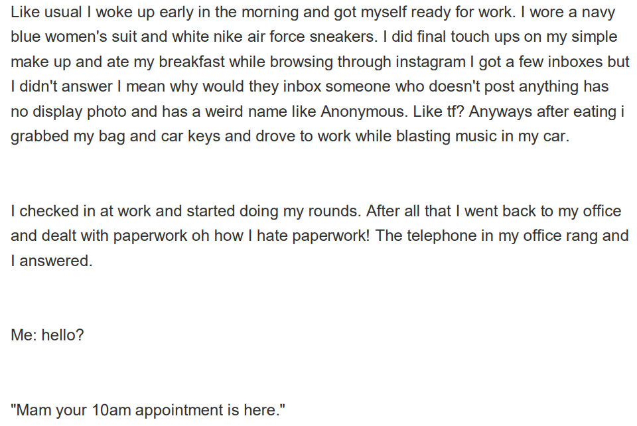Click "I answered." ending the second paragraph
Image resolution: width=637 pixels, height=426 pixels.
click(x=51, y=261)
